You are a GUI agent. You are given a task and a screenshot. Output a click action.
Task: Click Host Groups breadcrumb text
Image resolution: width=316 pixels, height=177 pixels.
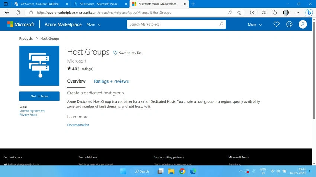point(50,39)
